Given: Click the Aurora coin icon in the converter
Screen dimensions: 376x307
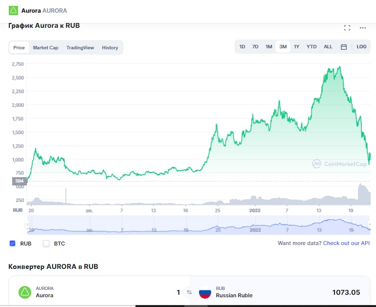Looking at the screenshot, I should pos(25,292).
